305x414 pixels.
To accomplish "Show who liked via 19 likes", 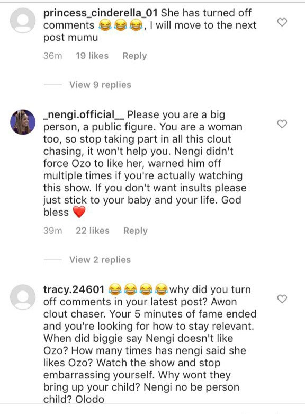I will pyautogui.click(x=92, y=56).
